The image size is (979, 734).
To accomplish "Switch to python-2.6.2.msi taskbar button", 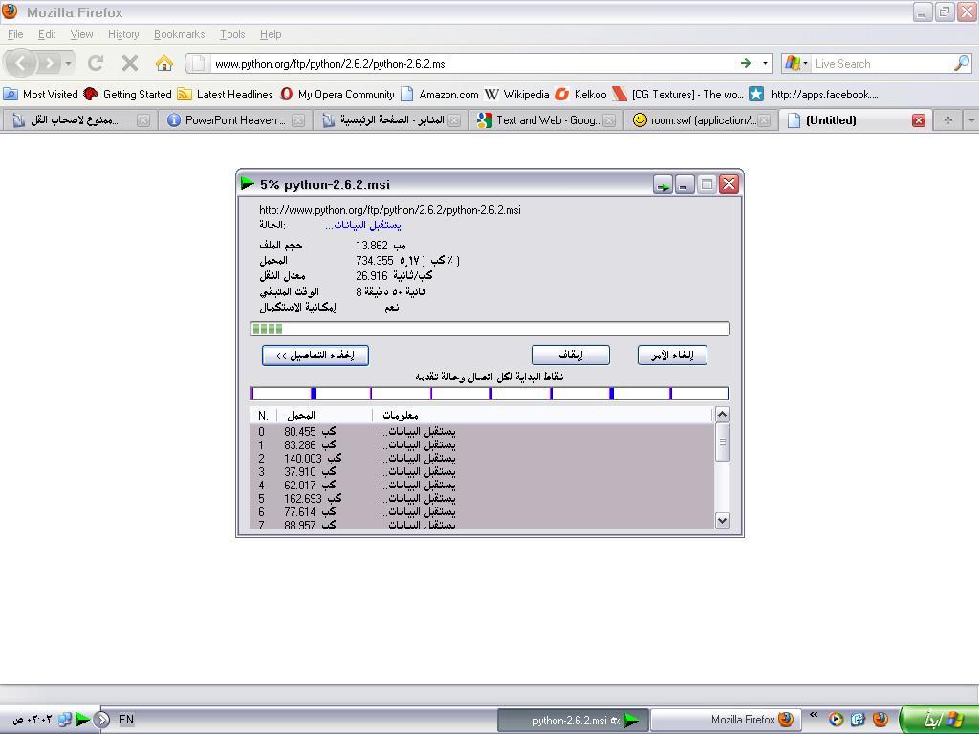I will coord(574,720).
